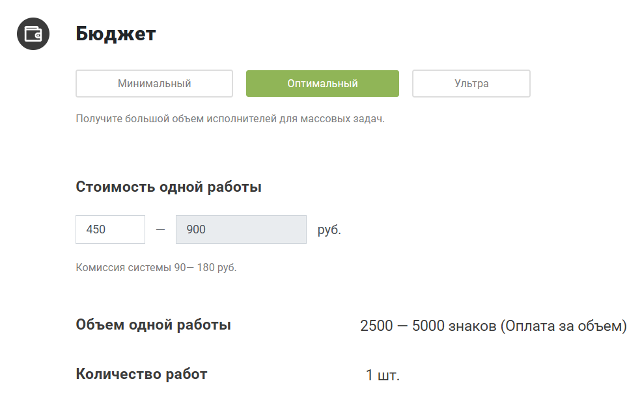Click the word знаков in the volume value

click(472, 326)
